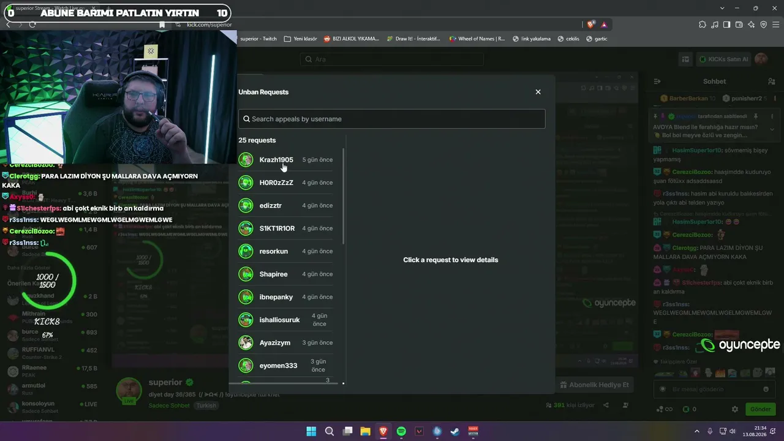Click the taskbar volume speaker icon
The width and height of the screenshot is (784, 441).
click(733, 431)
